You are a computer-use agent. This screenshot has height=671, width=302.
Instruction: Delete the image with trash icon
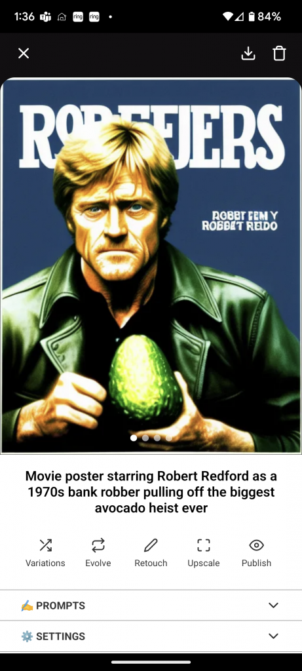pos(279,54)
